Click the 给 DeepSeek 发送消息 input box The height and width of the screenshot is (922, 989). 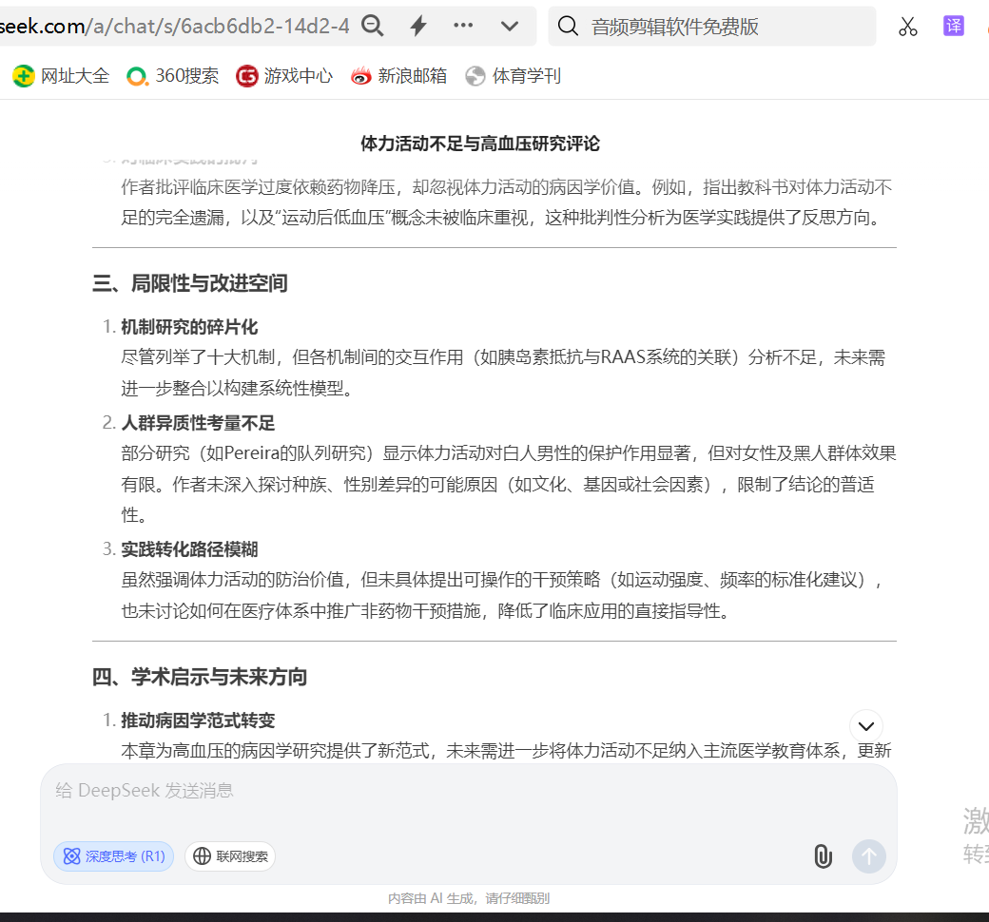tap(469, 801)
